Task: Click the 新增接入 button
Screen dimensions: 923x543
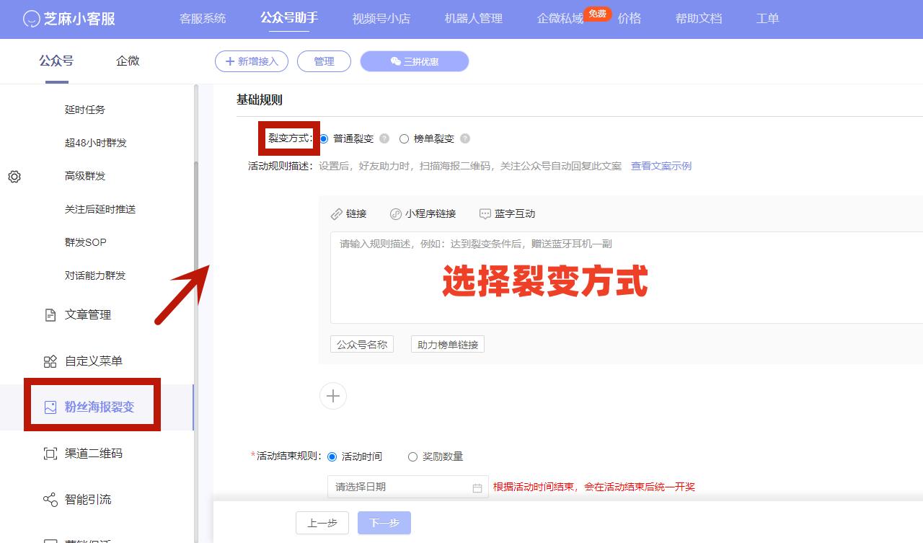Action: click(251, 61)
